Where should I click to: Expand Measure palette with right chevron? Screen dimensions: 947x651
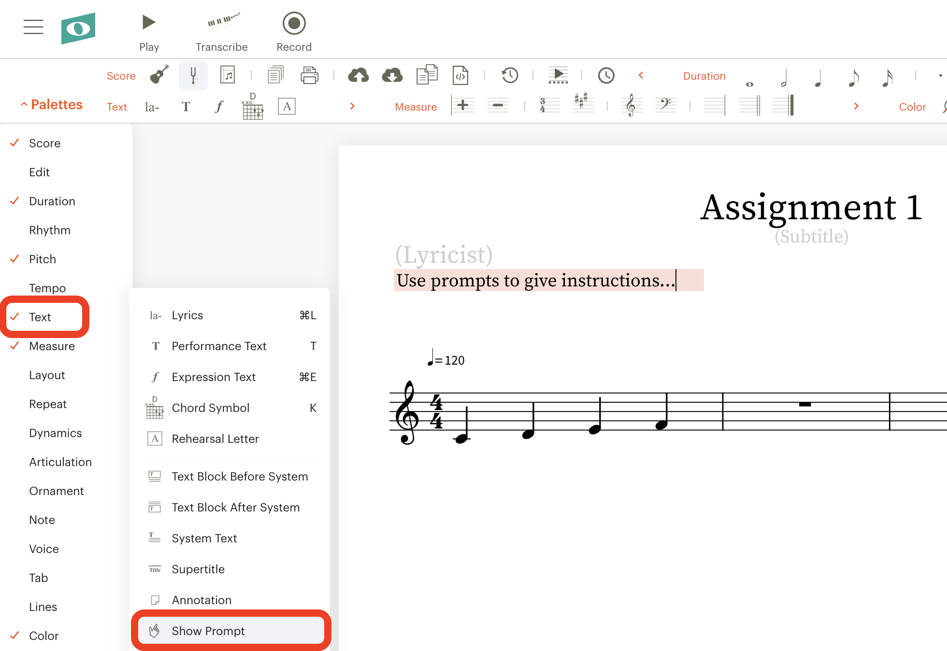856,106
